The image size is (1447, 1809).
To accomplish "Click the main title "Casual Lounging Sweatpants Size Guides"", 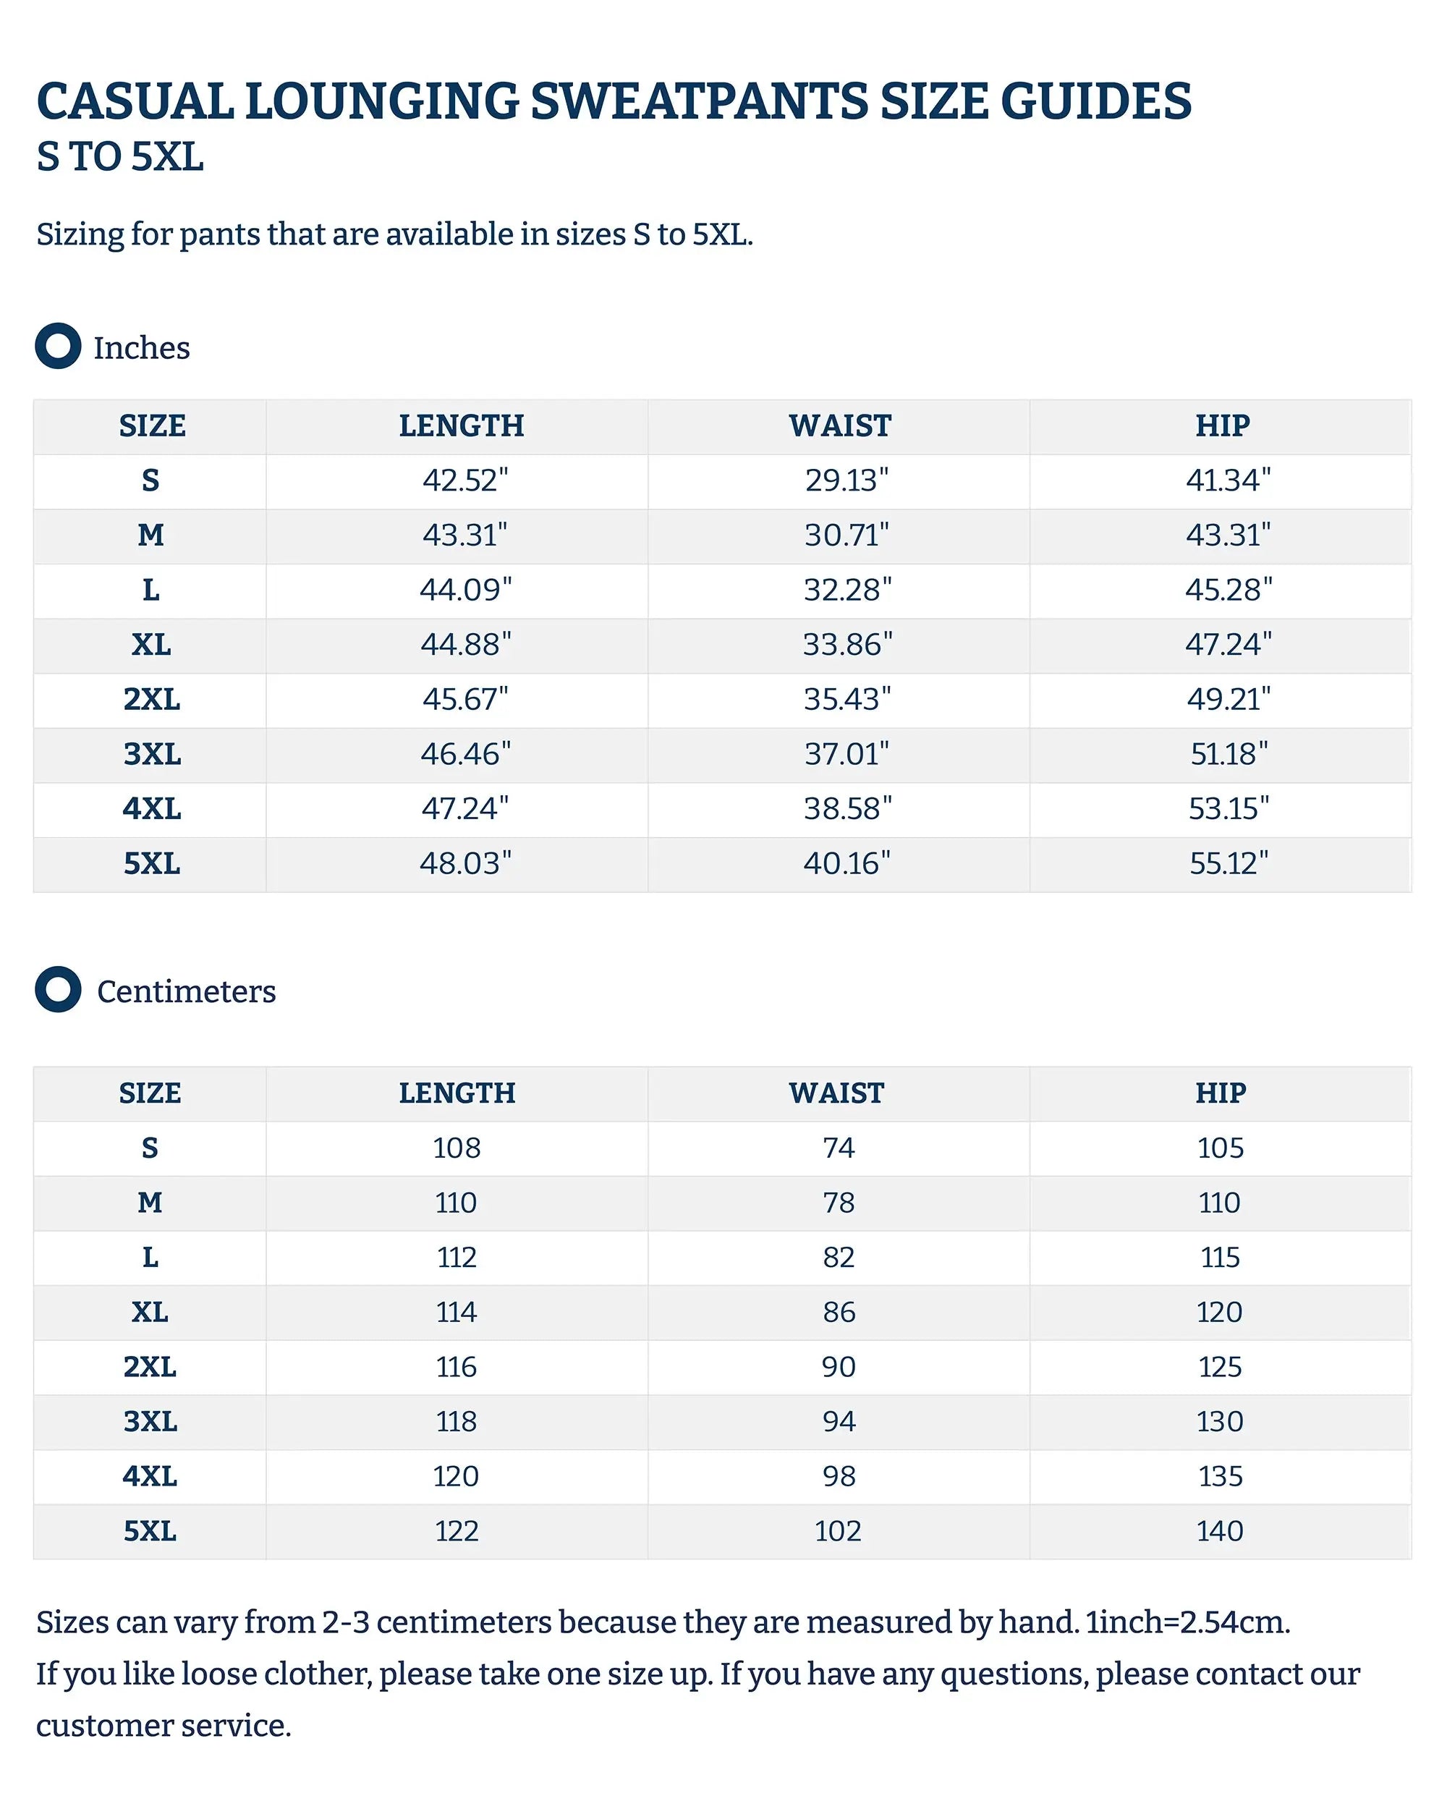I will (x=614, y=101).
